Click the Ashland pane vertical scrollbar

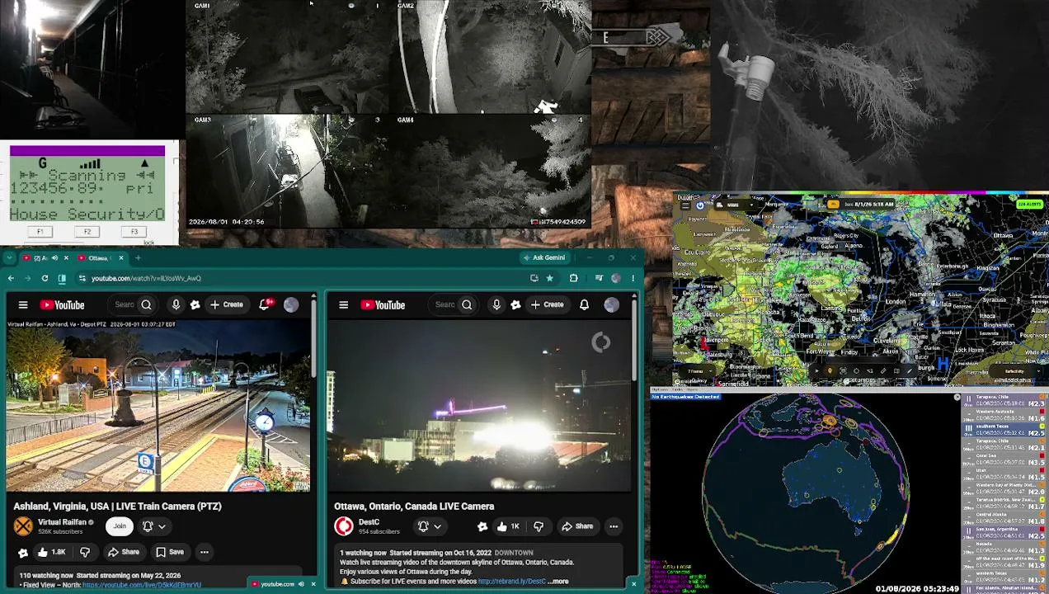[314, 338]
